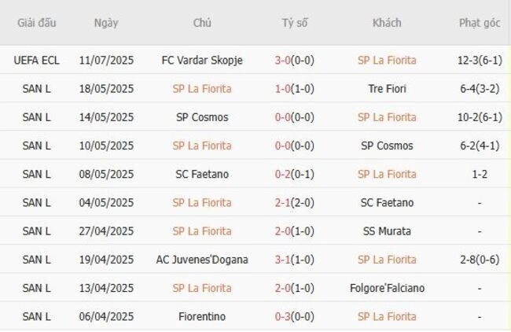Click the Fiorentino home team
511x332 pixels.
point(202,316)
